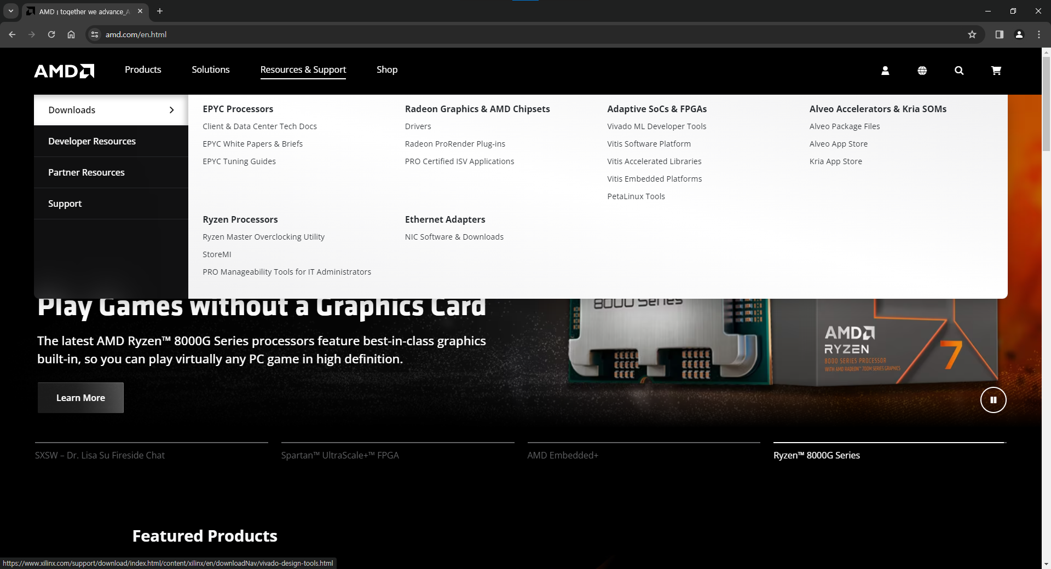Select Support in the side menu

111,204
